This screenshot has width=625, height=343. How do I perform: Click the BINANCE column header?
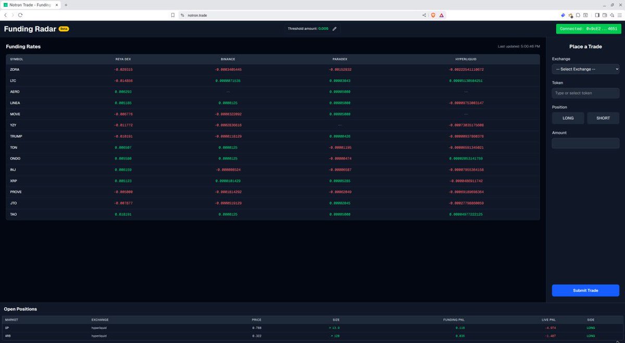pos(228,59)
